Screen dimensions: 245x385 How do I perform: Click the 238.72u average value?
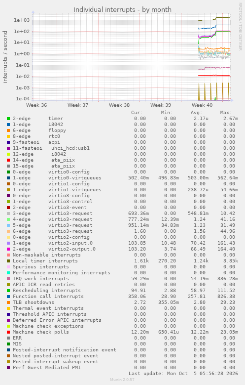click(x=198, y=190)
